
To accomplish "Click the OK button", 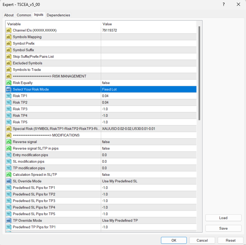I will [174, 240].
